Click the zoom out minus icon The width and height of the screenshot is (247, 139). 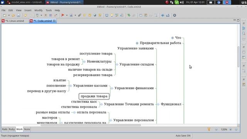tap(216, 129)
